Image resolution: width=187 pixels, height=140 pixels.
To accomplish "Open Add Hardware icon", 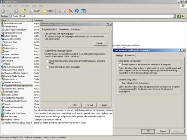I will tap(3, 27).
